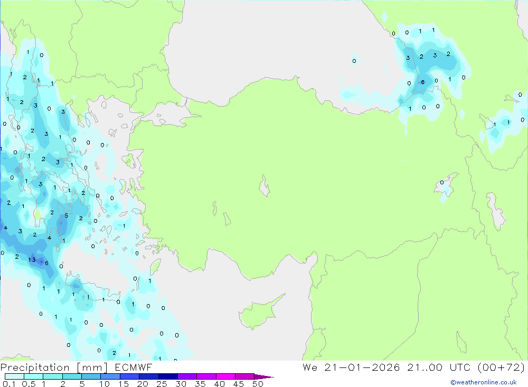Click the legend label '0.5'

(29, 384)
